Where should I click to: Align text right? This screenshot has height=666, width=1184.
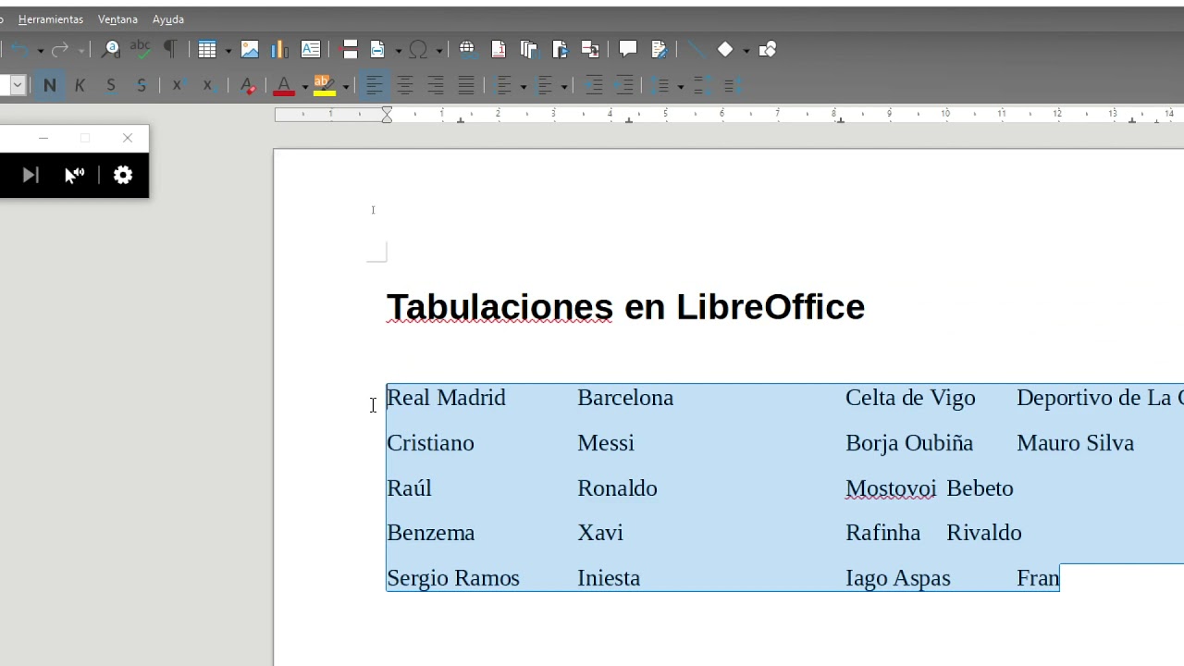[x=436, y=85]
